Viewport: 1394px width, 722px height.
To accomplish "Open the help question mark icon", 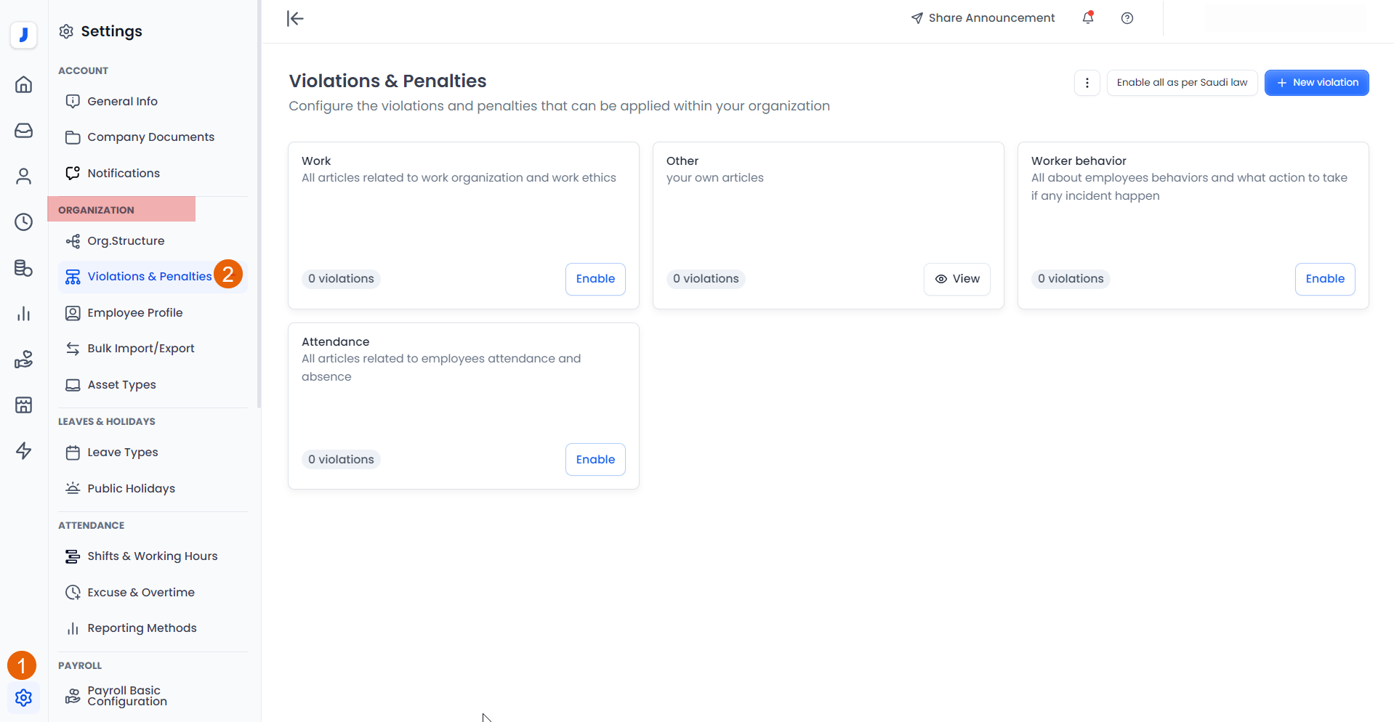I will click(1127, 18).
